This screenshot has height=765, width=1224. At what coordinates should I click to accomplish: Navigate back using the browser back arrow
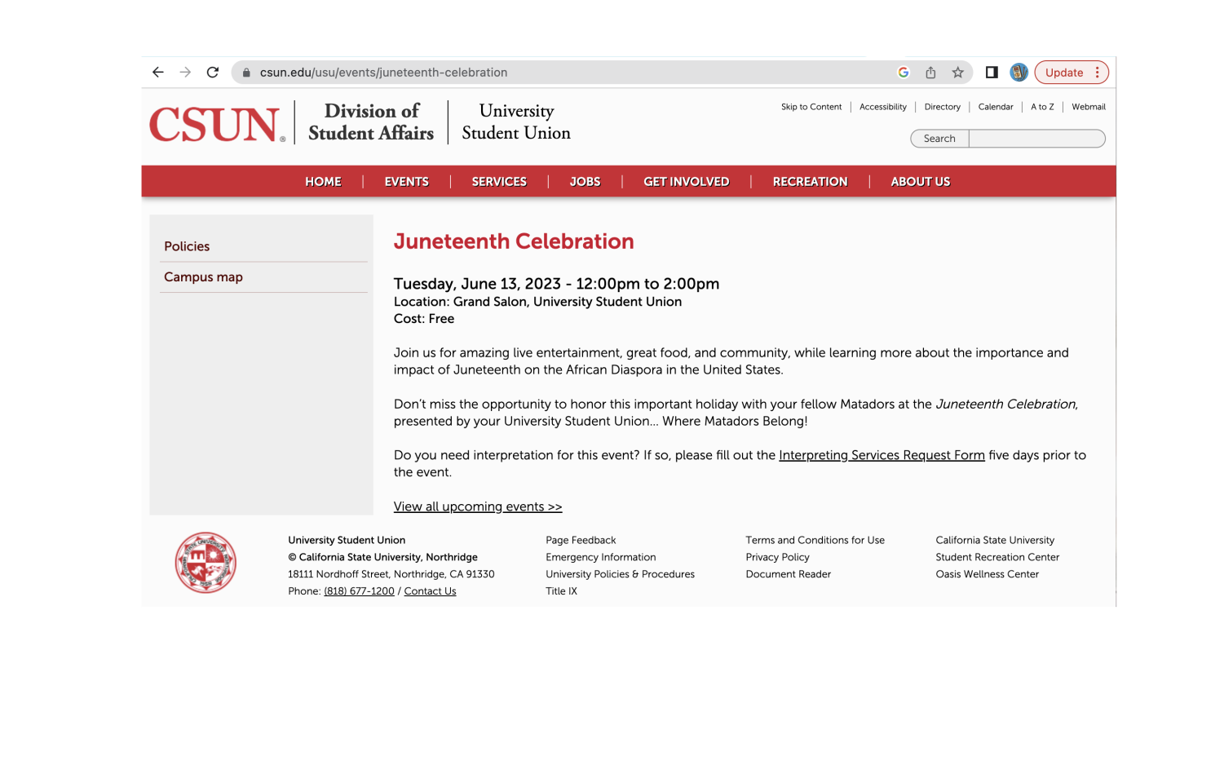pyautogui.click(x=158, y=72)
